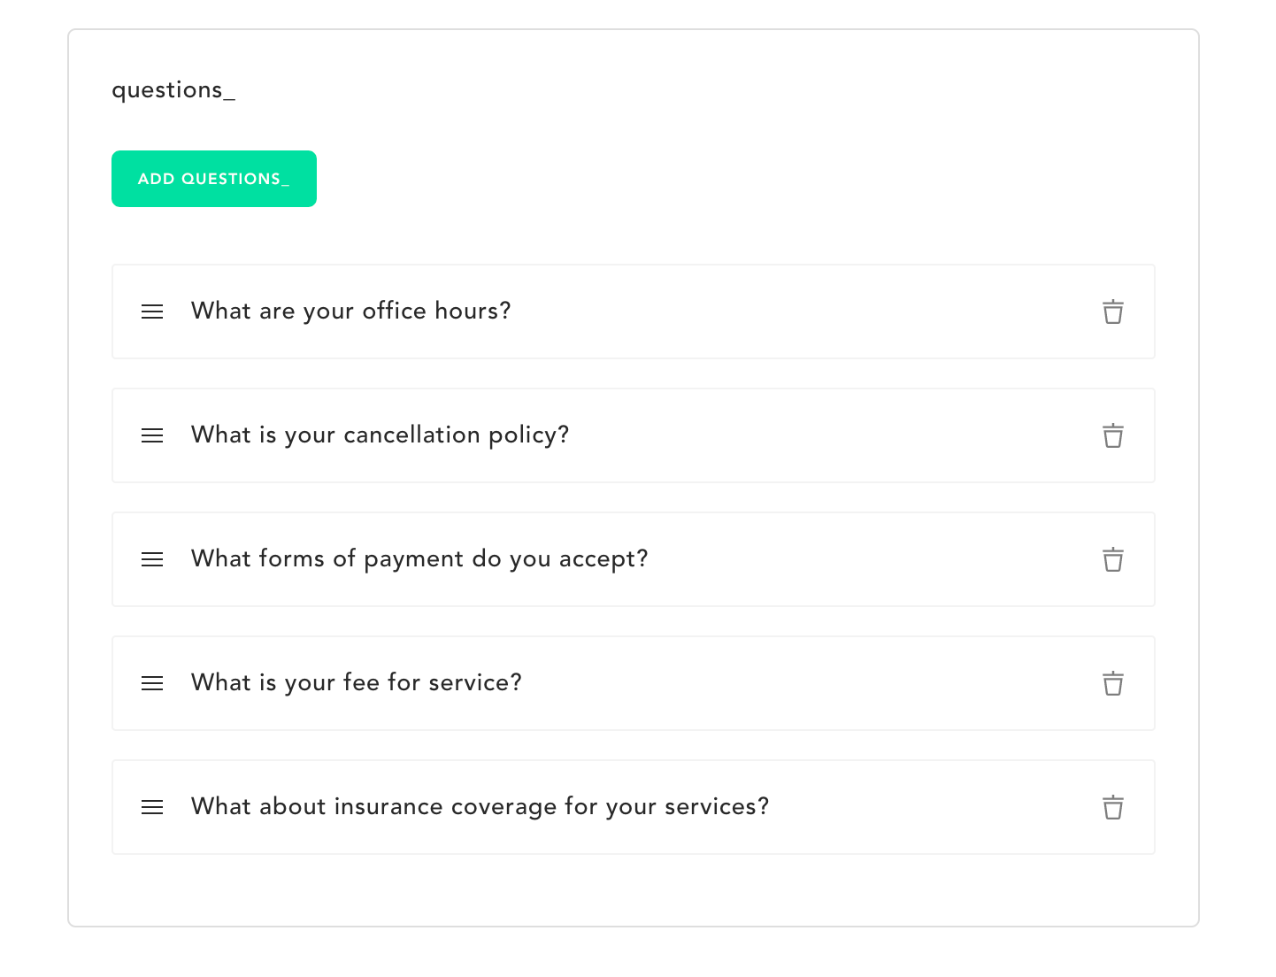Click the 'questions_' section heading
Viewport: 1276px width, 977px height.
tap(173, 90)
